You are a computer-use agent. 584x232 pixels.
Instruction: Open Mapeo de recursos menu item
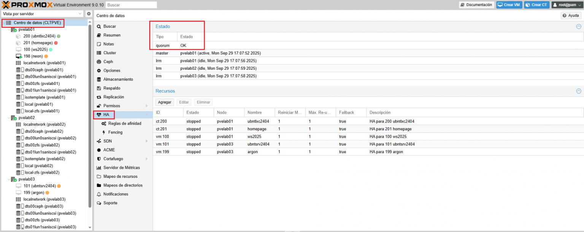pyautogui.click(x=123, y=177)
